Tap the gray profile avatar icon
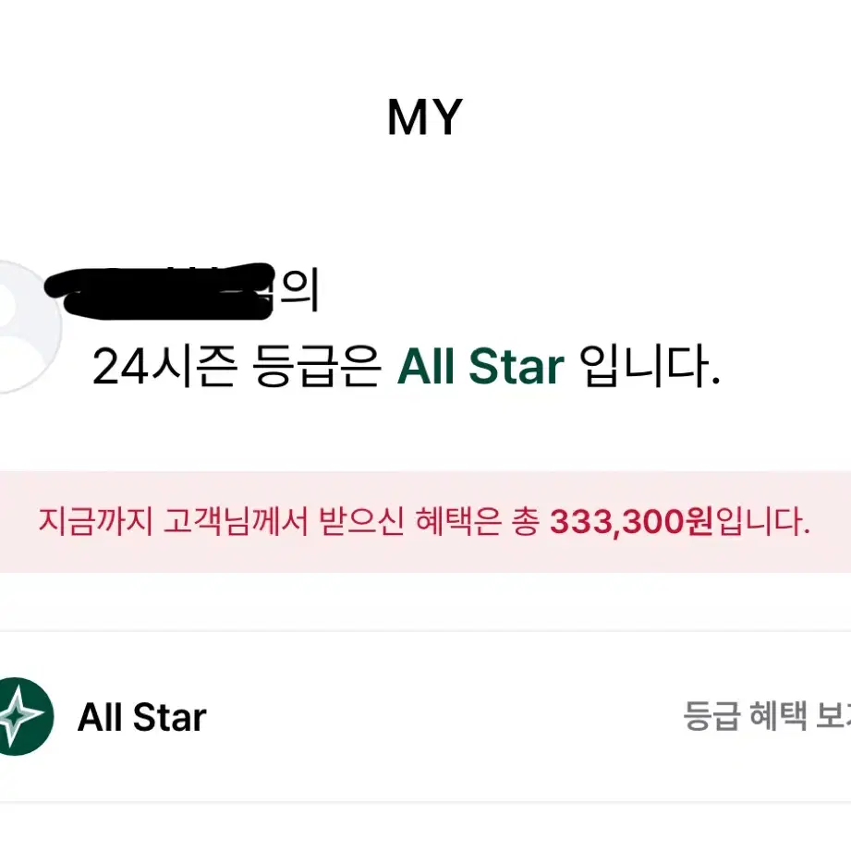 click(x=24, y=327)
